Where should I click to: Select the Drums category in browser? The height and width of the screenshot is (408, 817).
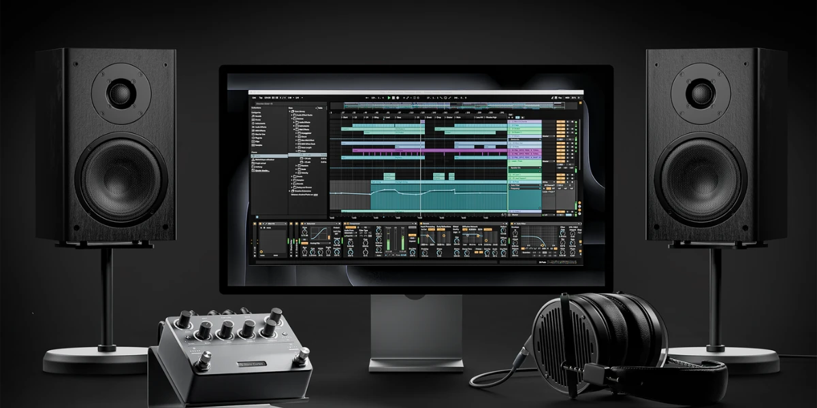(257, 120)
